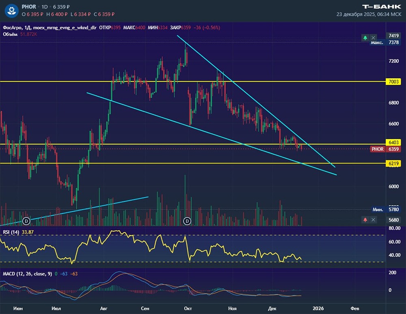The width and height of the screenshot is (406, 314).
Task: Click the T-БАНК logo
Action: [x=381, y=7]
